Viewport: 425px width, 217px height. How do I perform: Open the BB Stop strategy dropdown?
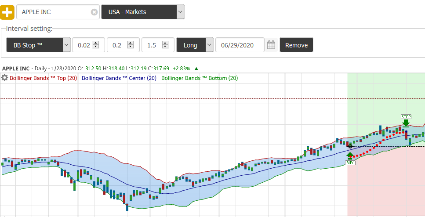pyautogui.click(x=66, y=45)
